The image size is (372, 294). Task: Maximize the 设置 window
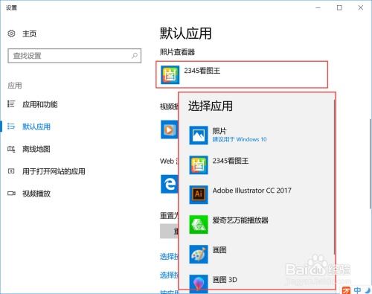[339, 7]
